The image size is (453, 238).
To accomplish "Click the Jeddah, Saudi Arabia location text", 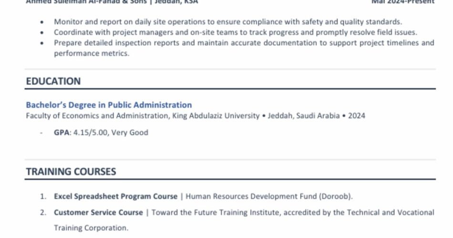I will (304, 116).
